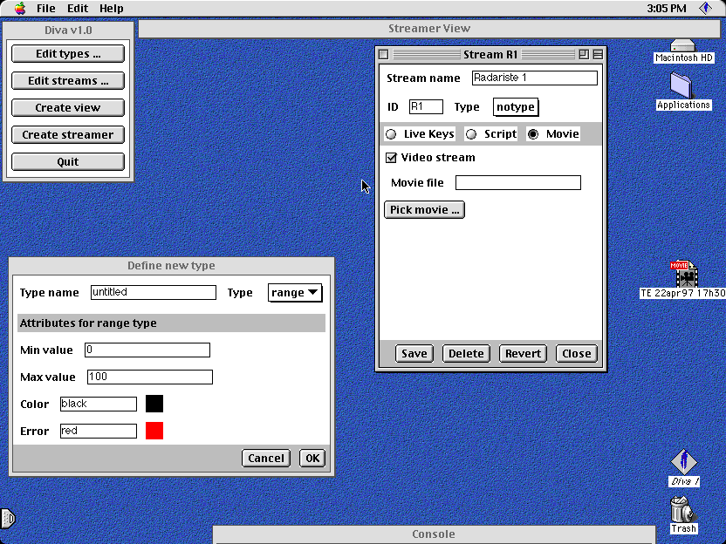Open the File menu

pos(45,8)
